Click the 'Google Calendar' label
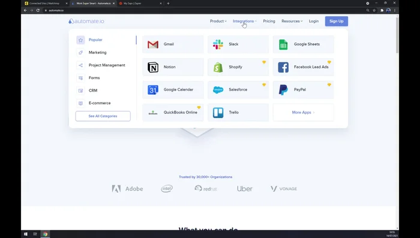The width and height of the screenshot is (420, 238). point(178,90)
